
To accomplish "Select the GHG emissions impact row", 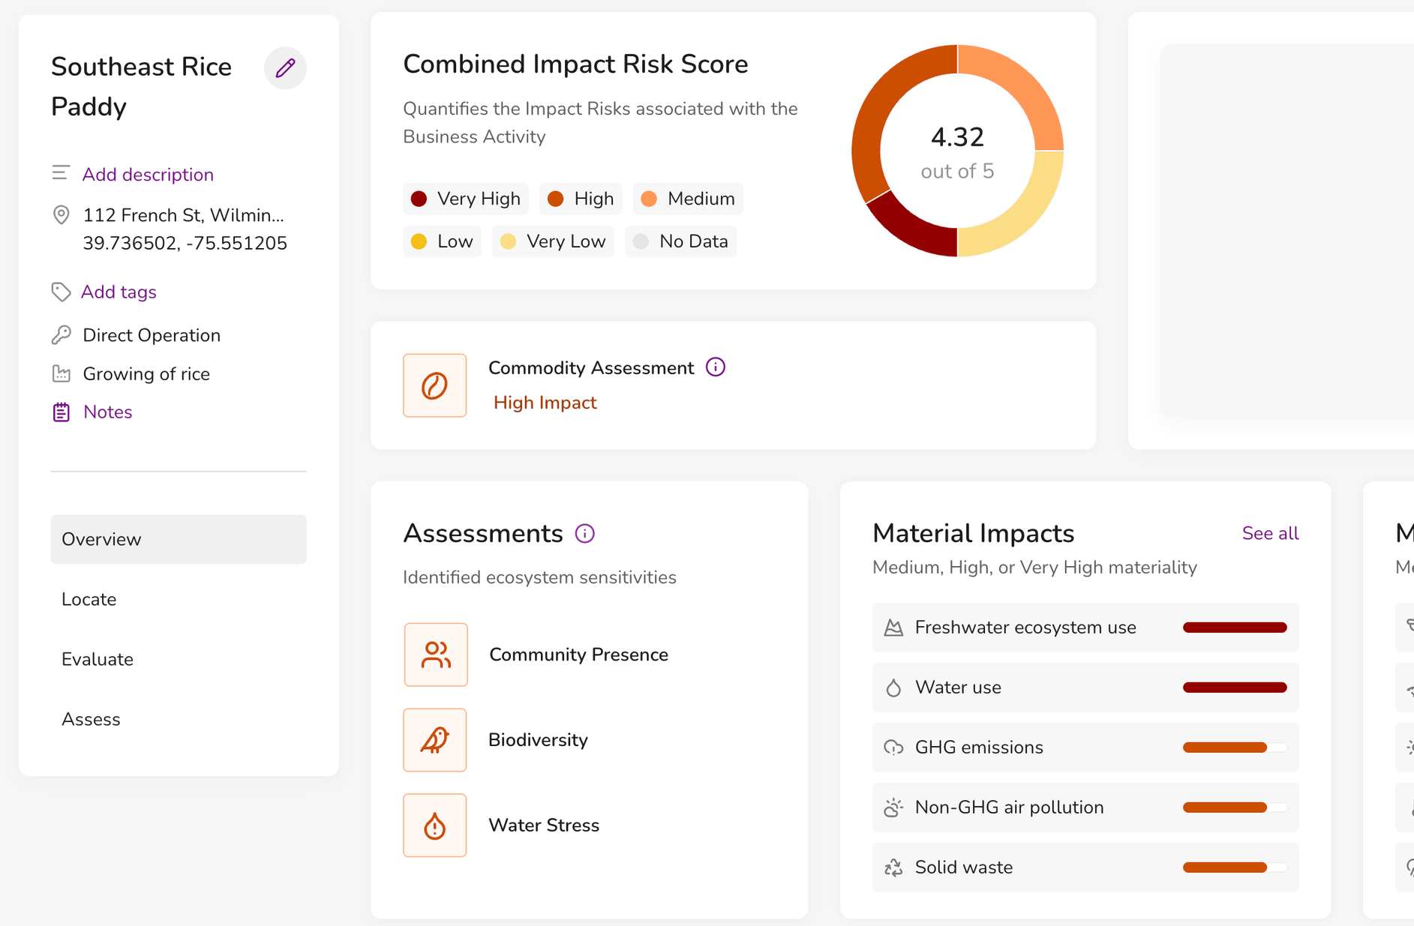I will coord(1085,748).
